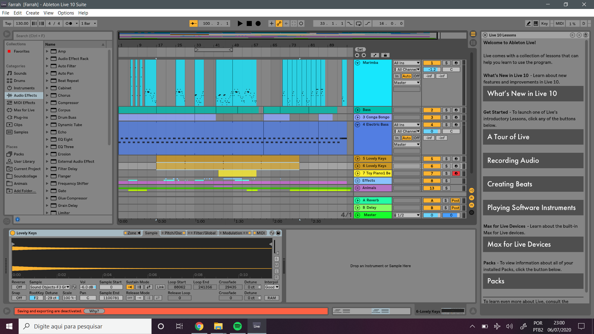Expand the Compressor folder in browser
This screenshot has width=594, height=334.
click(x=47, y=103)
